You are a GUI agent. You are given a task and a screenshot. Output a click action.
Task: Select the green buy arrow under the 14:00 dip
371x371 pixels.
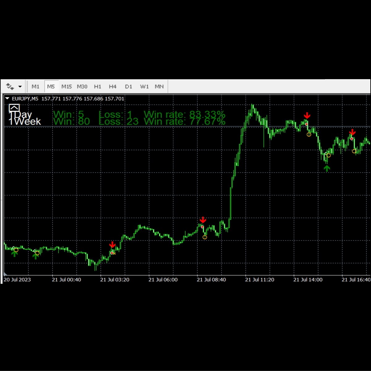pos(327,168)
